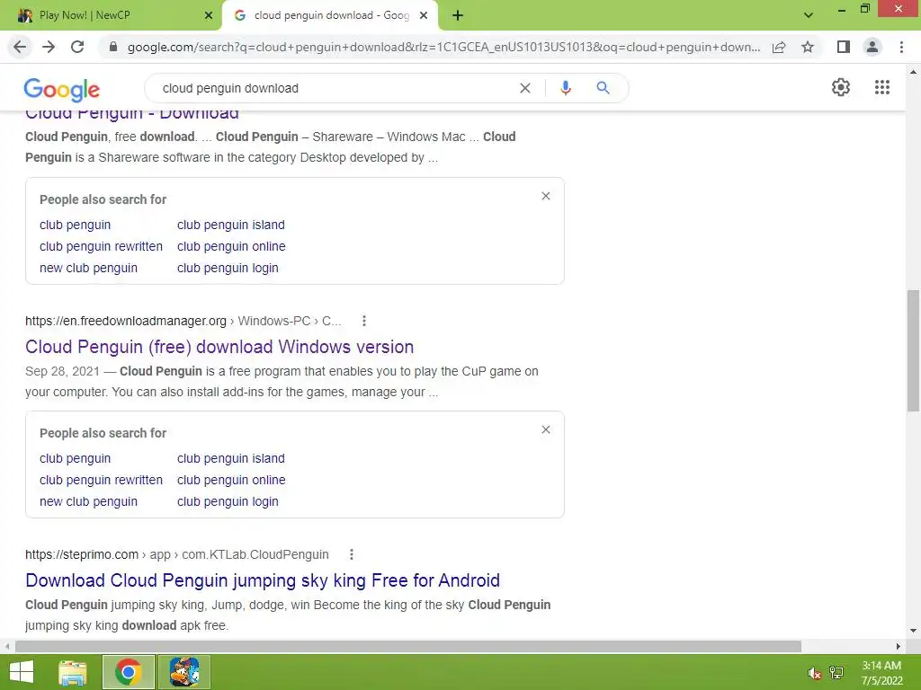Click the horizontal scrollbar thumb
The image size is (921, 690).
408,647
